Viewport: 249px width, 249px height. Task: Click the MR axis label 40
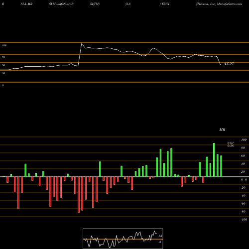pyautogui.click(x=243, y=164)
